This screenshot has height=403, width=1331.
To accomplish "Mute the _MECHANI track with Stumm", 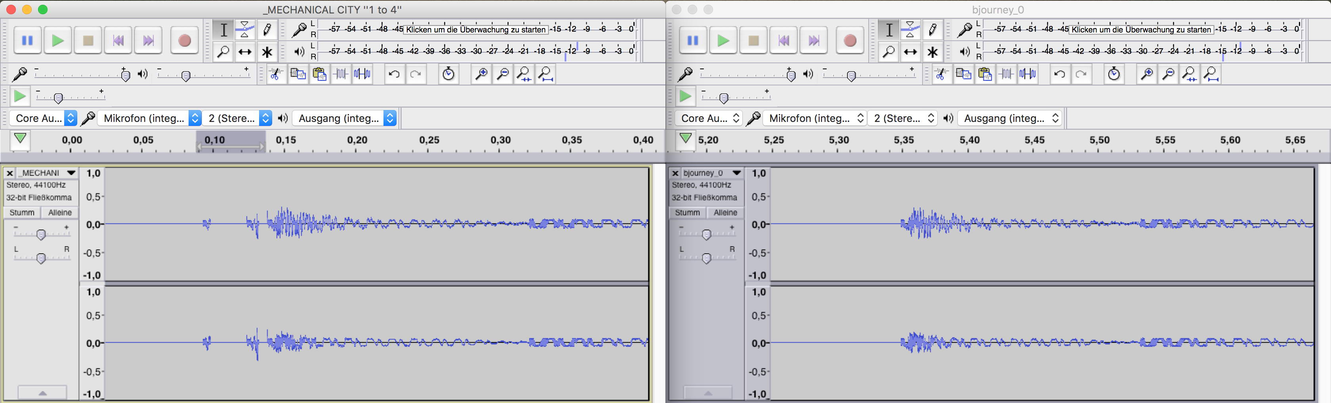I will (x=22, y=212).
